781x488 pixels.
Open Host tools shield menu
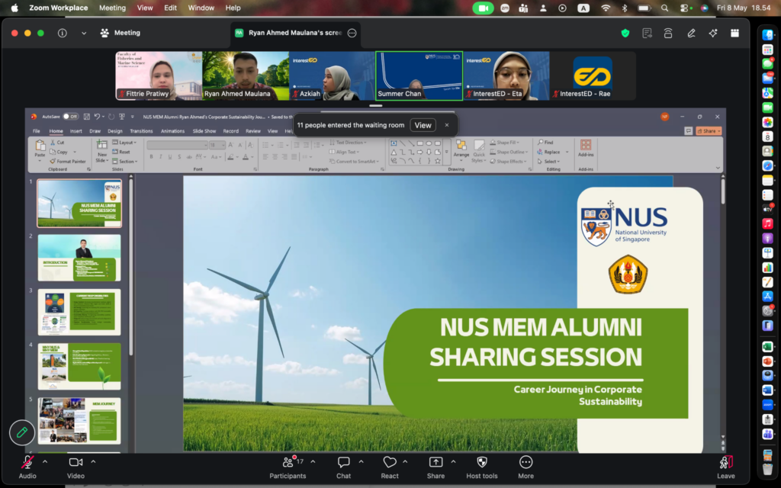(x=482, y=467)
